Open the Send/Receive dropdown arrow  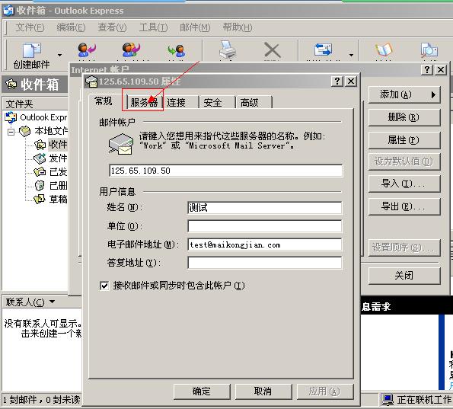click(x=351, y=55)
